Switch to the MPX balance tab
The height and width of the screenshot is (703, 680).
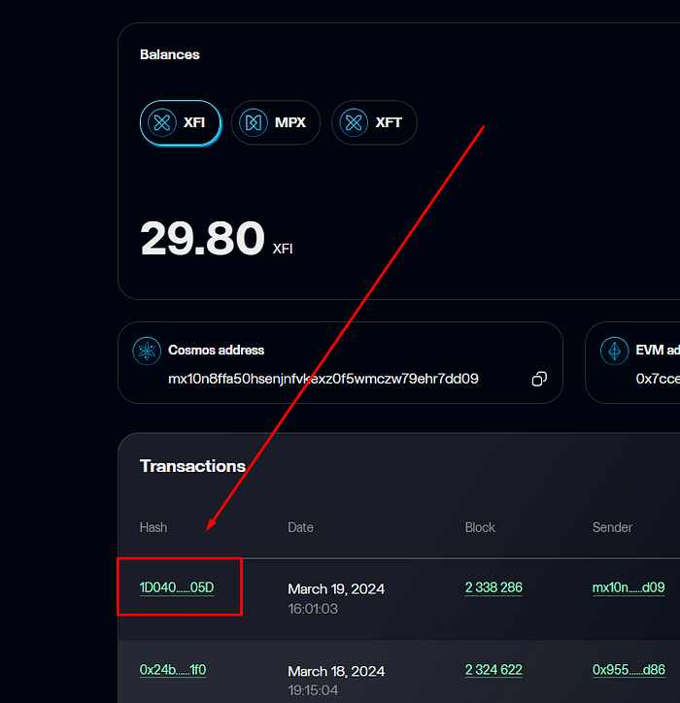click(276, 122)
